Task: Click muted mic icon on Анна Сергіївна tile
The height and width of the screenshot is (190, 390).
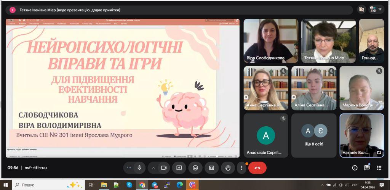Action: [x=283, y=71]
